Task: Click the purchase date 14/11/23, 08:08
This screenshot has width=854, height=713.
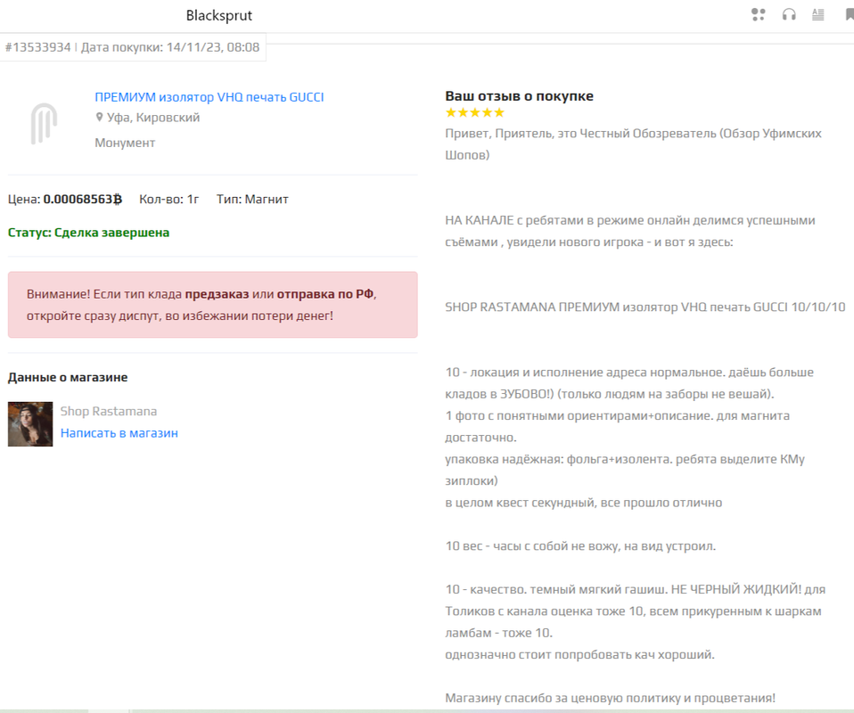Action: pos(213,47)
